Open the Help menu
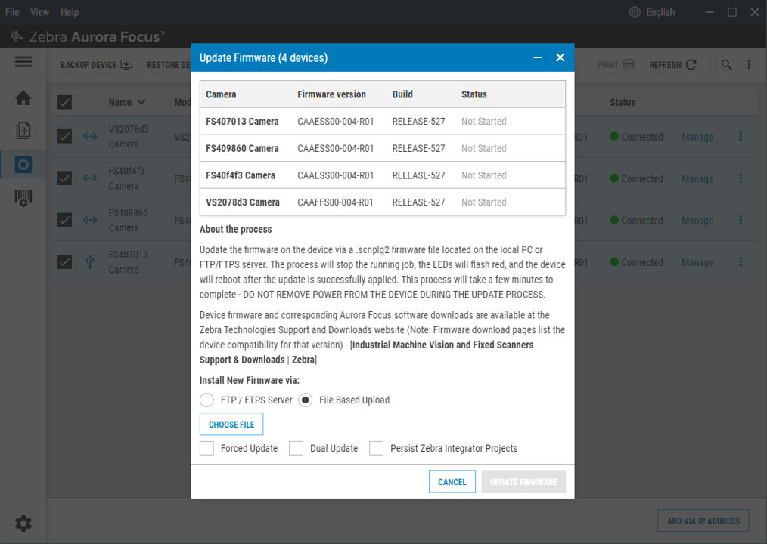 click(x=70, y=12)
